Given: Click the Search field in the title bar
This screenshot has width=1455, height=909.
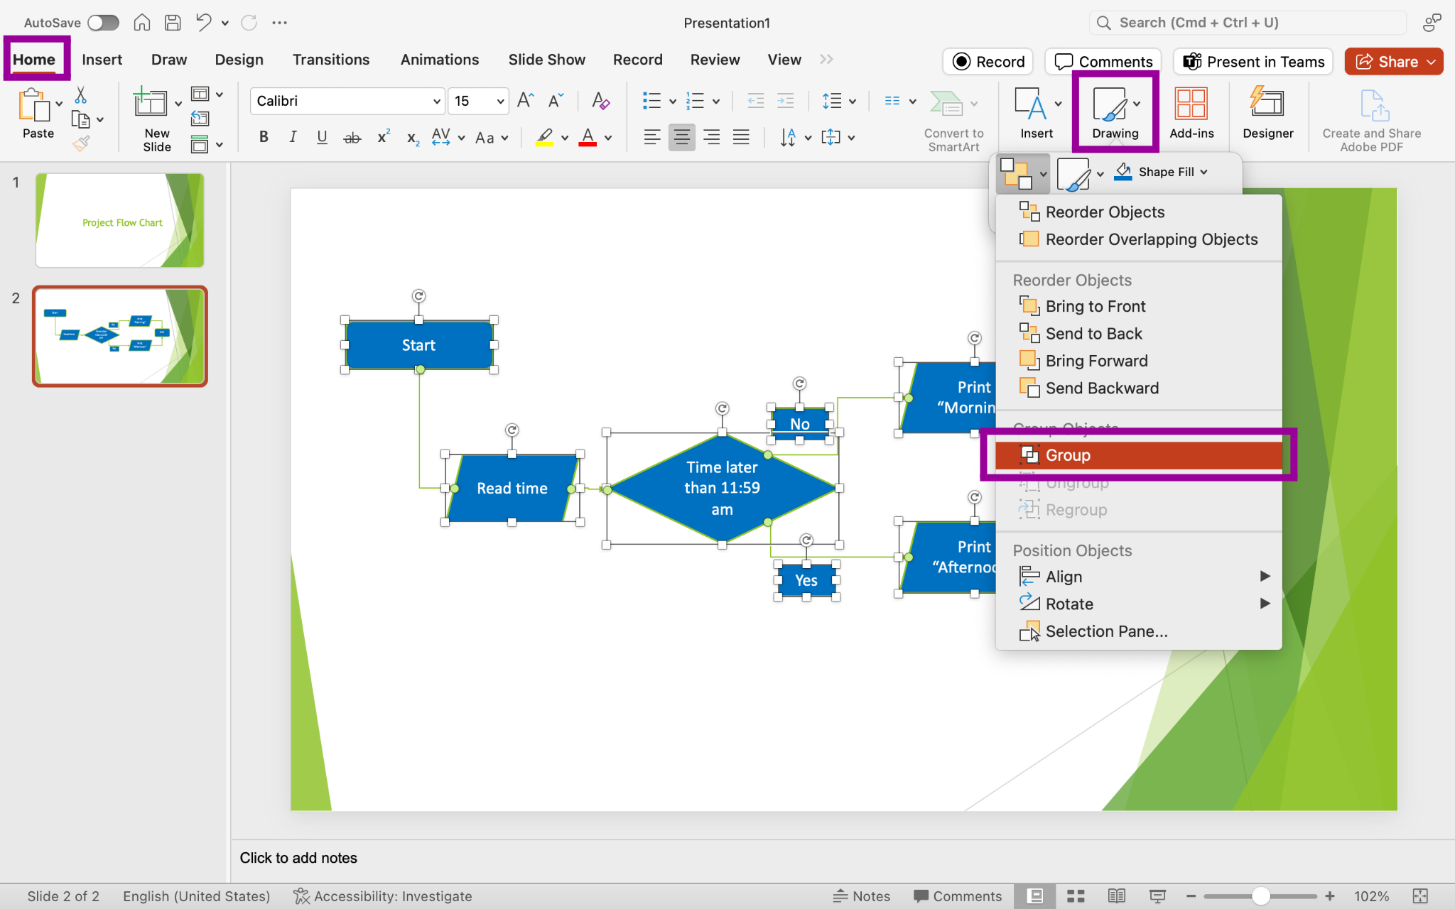Looking at the screenshot, I should (x=1248, y=23).
